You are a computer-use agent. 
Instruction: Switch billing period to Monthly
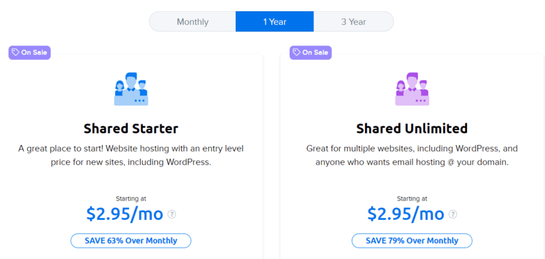click(193, 22)
